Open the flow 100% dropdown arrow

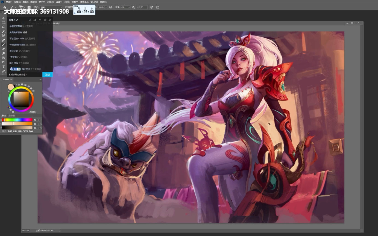click(x=106, y=7)
